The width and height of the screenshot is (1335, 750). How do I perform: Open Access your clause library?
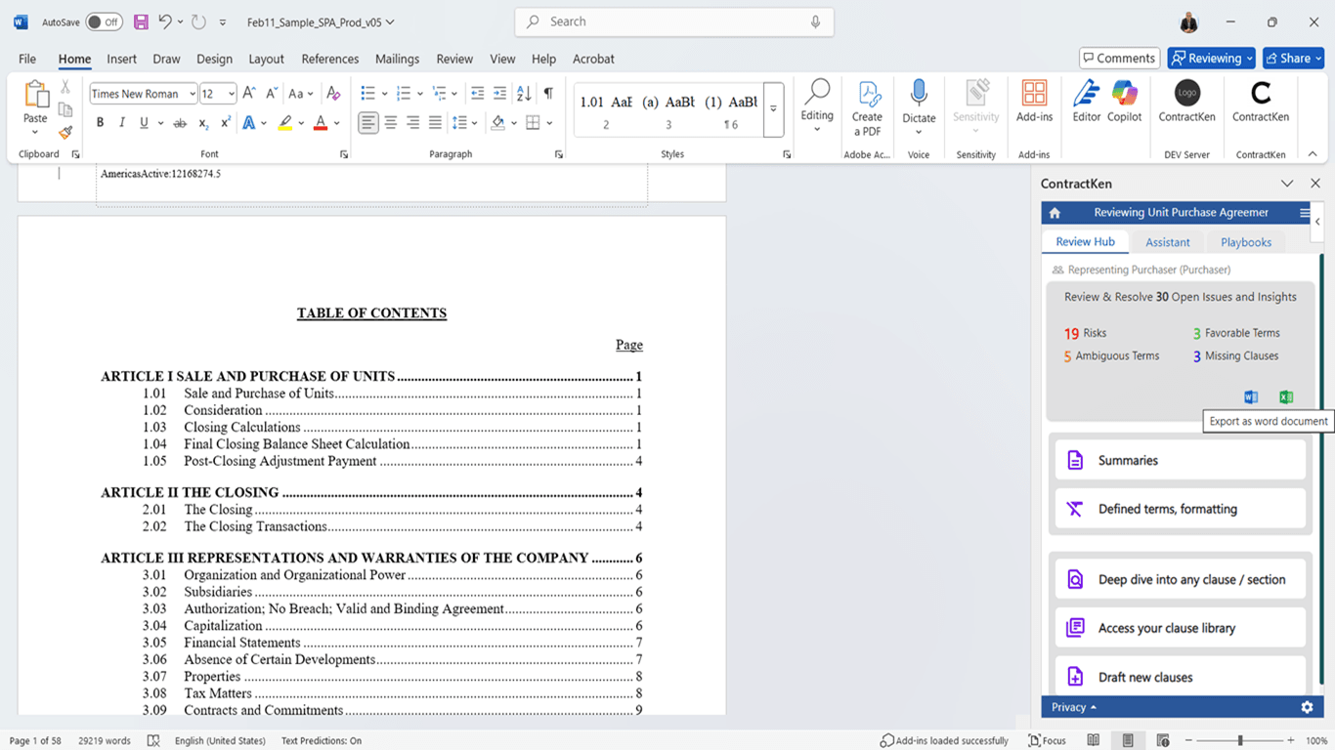click(x=1180, y=628)
